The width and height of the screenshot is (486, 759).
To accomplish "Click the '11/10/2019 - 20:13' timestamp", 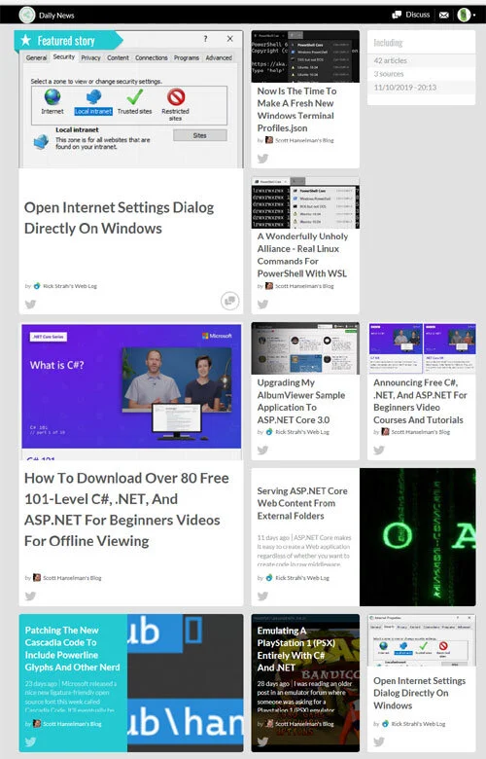I will point(404,88).
